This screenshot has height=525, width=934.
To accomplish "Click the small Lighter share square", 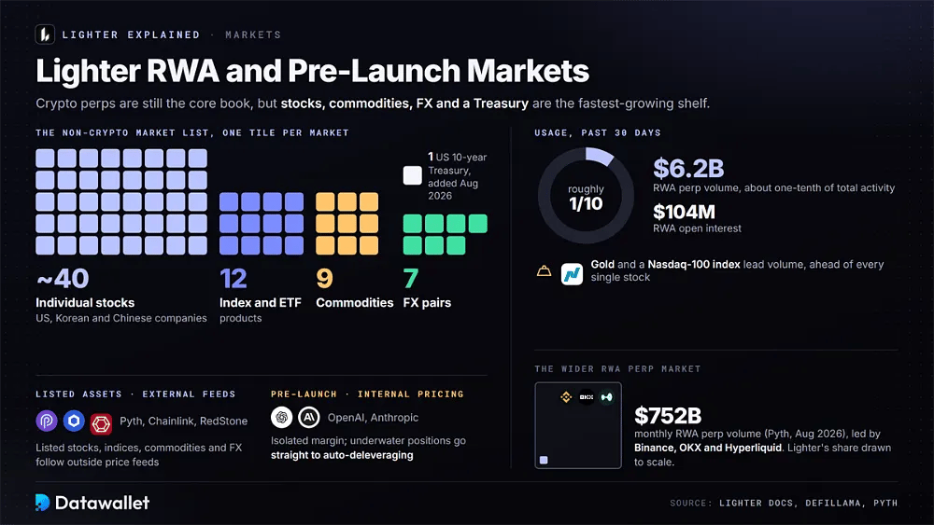I will click(x=544, y=460).
